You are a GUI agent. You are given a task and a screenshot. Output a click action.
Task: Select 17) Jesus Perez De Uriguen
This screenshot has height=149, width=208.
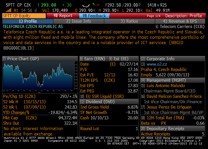coord(166,107)
